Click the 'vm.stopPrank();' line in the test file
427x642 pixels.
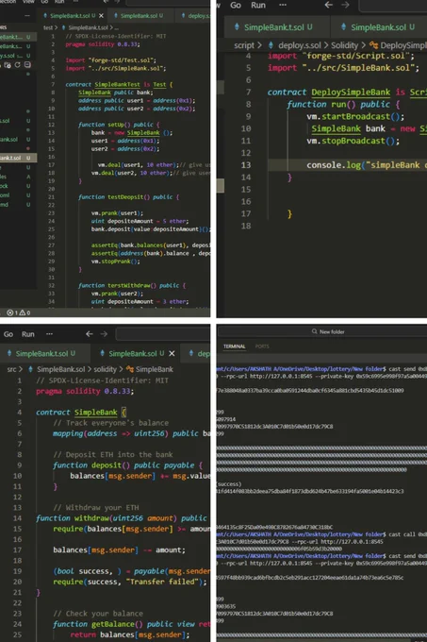(115, 262)
